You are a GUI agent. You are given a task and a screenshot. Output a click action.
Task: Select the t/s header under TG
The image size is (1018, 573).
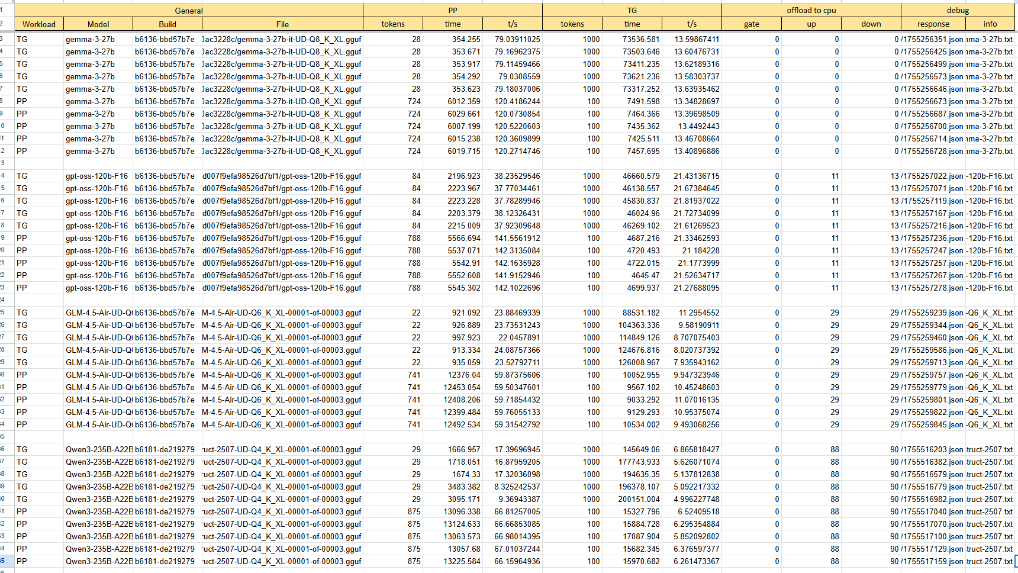[x=692, y=24]
